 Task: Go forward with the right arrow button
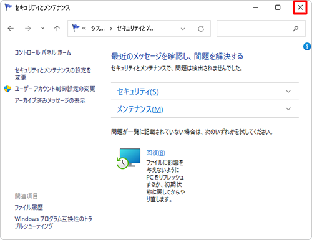(27, 28)
